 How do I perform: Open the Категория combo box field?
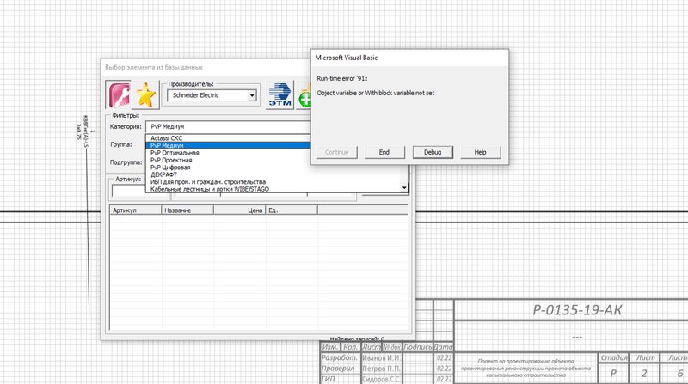(x=228, y=126)
